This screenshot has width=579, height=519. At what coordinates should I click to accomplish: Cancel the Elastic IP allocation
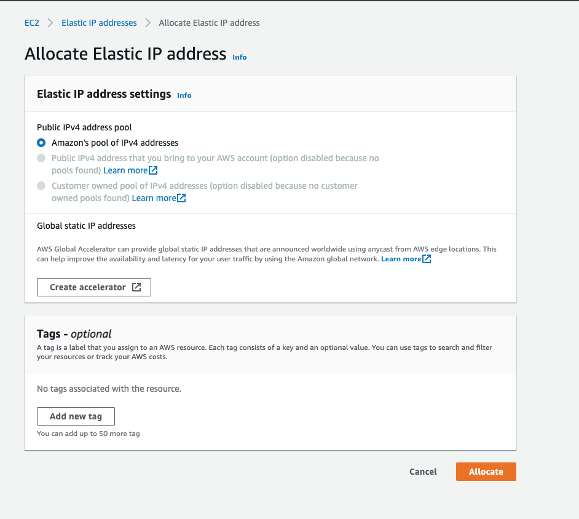click(423, 472)
